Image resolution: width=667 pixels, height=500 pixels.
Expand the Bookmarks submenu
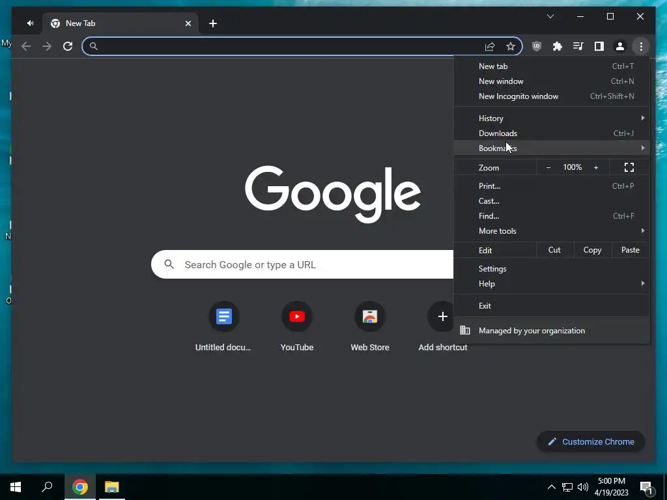point(552,148)
